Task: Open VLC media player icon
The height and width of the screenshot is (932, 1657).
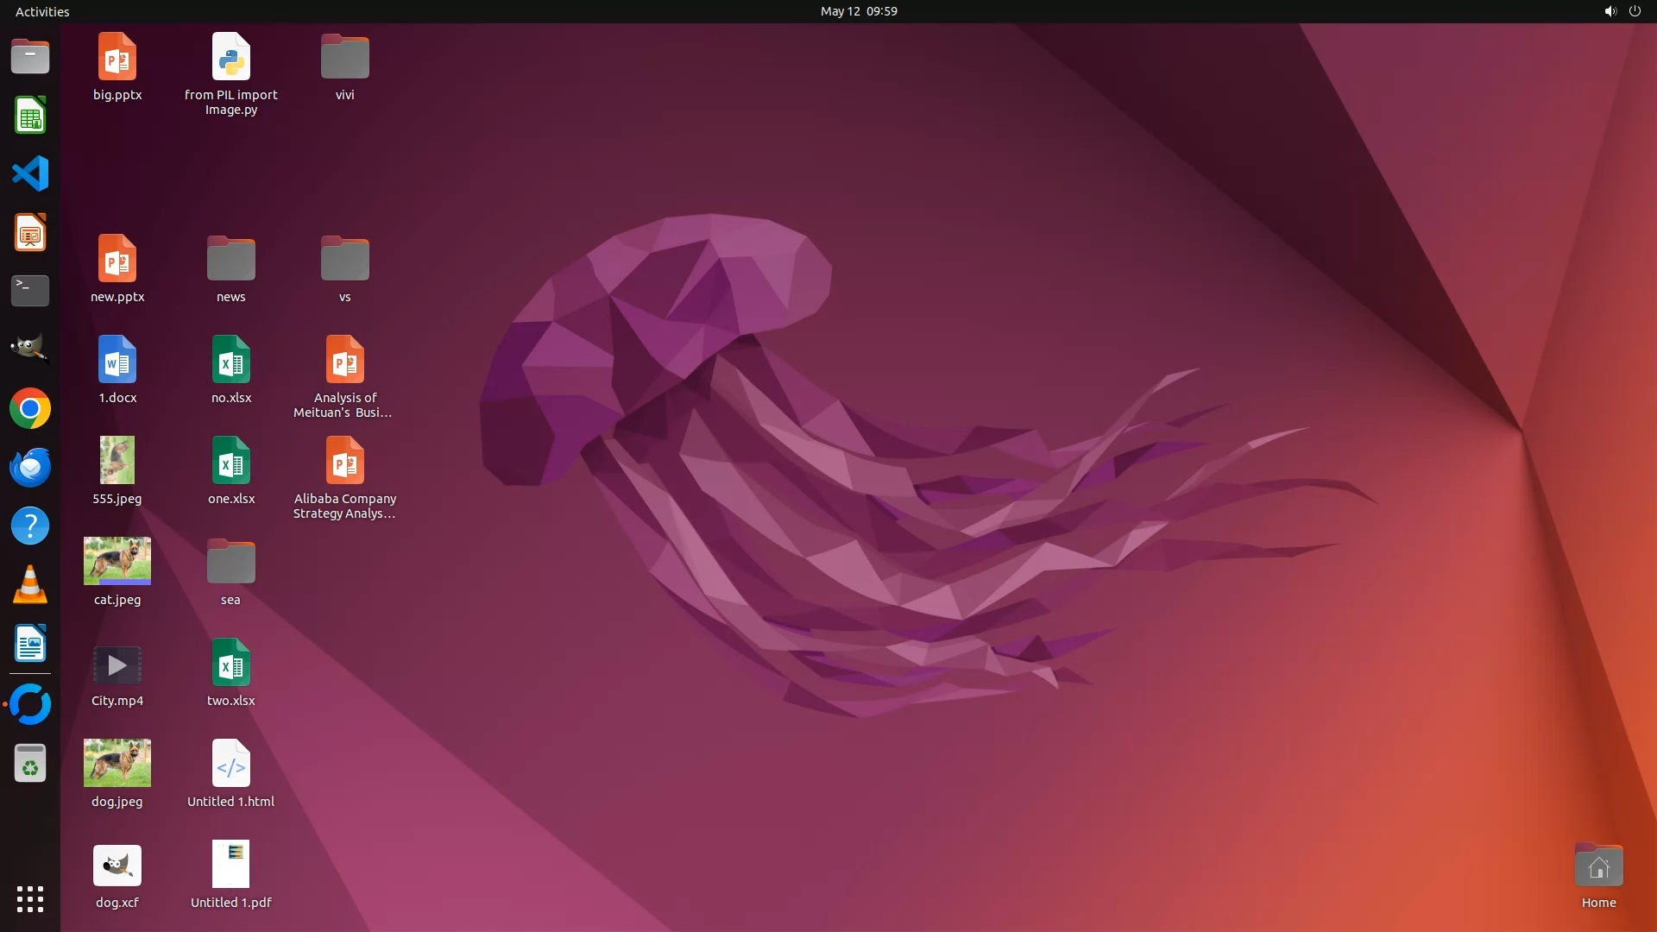Action: click(30, 585)
